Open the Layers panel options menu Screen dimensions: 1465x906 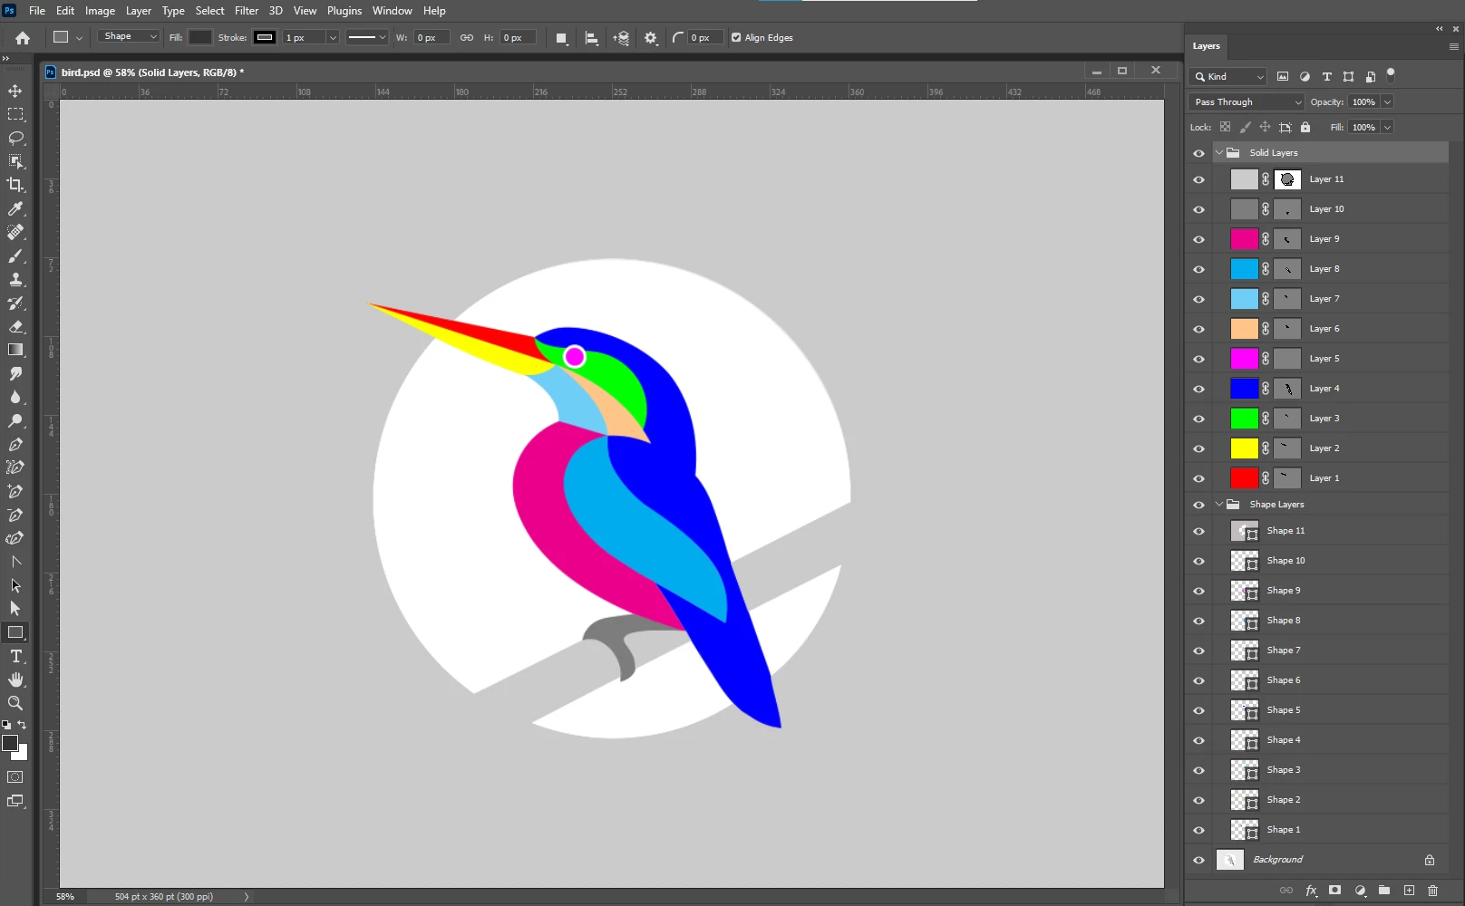[x=1453, y=46]
